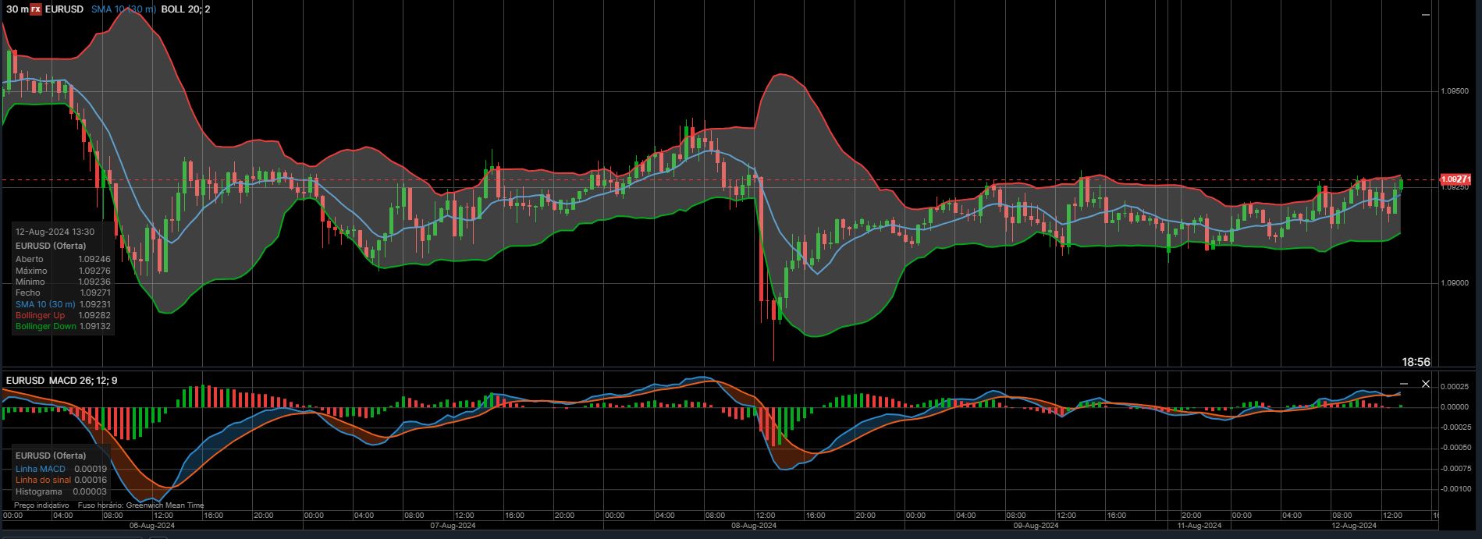Screen dimensions: 1482x539
Task: Click Histograma entry in MACD legend
Action: coord(39,491)
